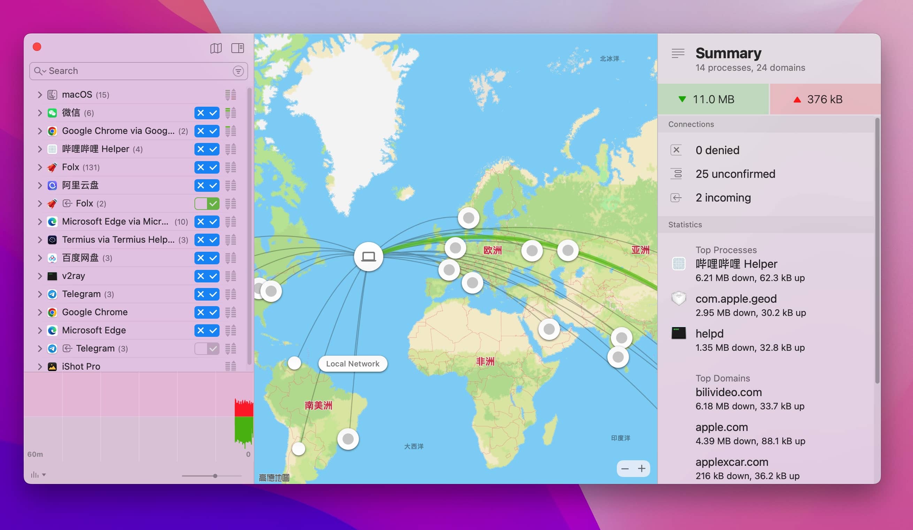
Task: Open the traffic graph options dropdown
Action: [38, 475]
